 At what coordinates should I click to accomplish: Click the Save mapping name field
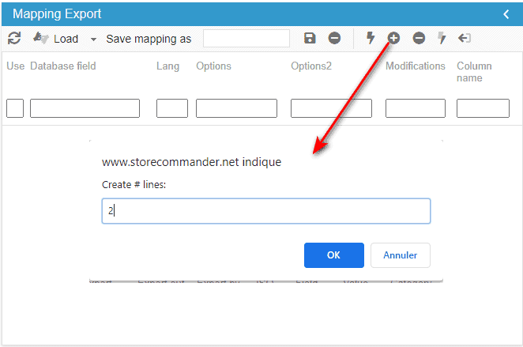point(246,38)
